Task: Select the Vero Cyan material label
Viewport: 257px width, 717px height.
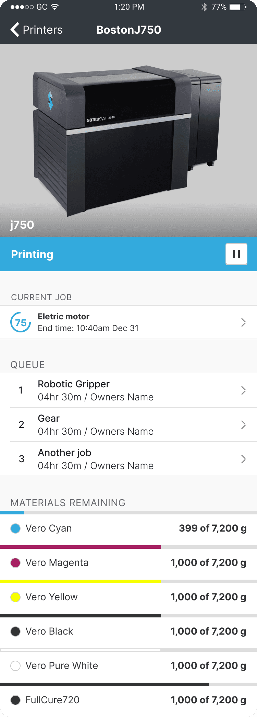Action: pyautogui.click(x=49, y=528)
